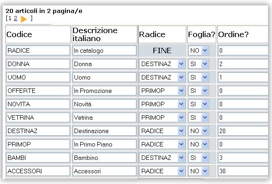Open Radice dropdown for VETRINA row
272x184 pixels.
tap(162, 117)
